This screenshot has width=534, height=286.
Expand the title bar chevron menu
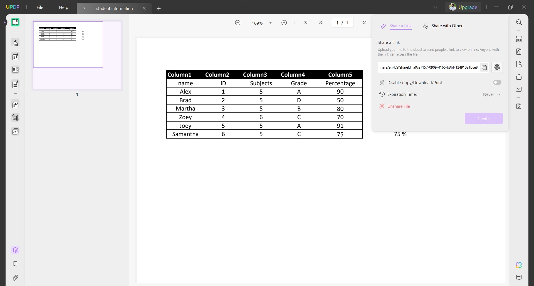[x=436, y=7]
